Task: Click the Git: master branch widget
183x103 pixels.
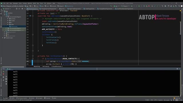Action: tap(166, 100)
